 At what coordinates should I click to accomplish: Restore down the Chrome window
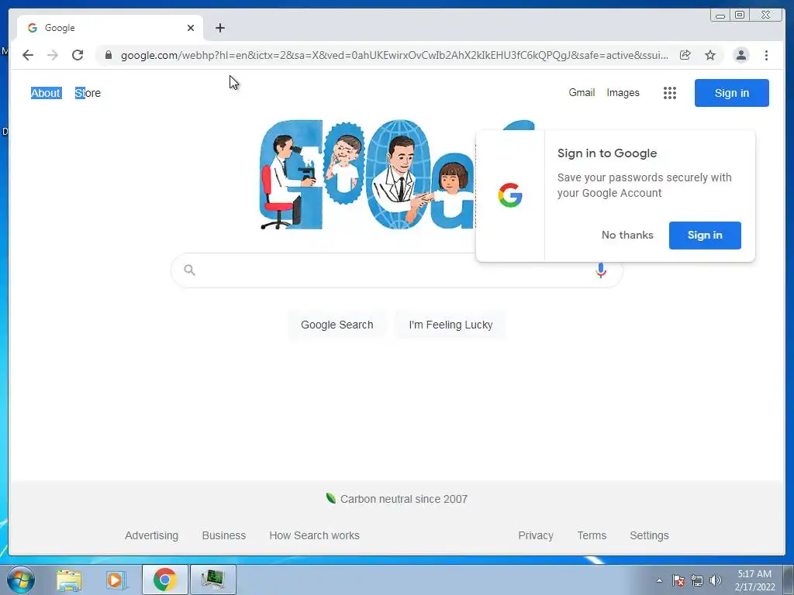(x=739, y=15)
